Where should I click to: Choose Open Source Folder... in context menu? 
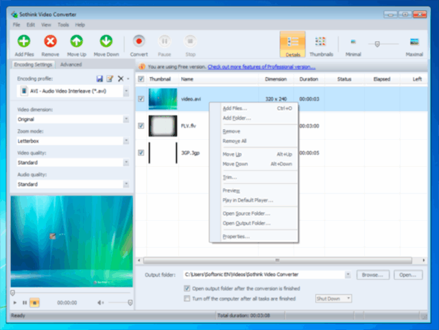(254, 213)
